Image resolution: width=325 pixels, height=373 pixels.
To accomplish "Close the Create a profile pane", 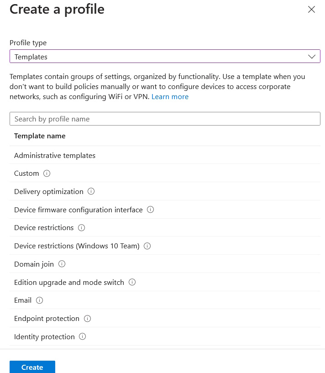I will (312, 10).
